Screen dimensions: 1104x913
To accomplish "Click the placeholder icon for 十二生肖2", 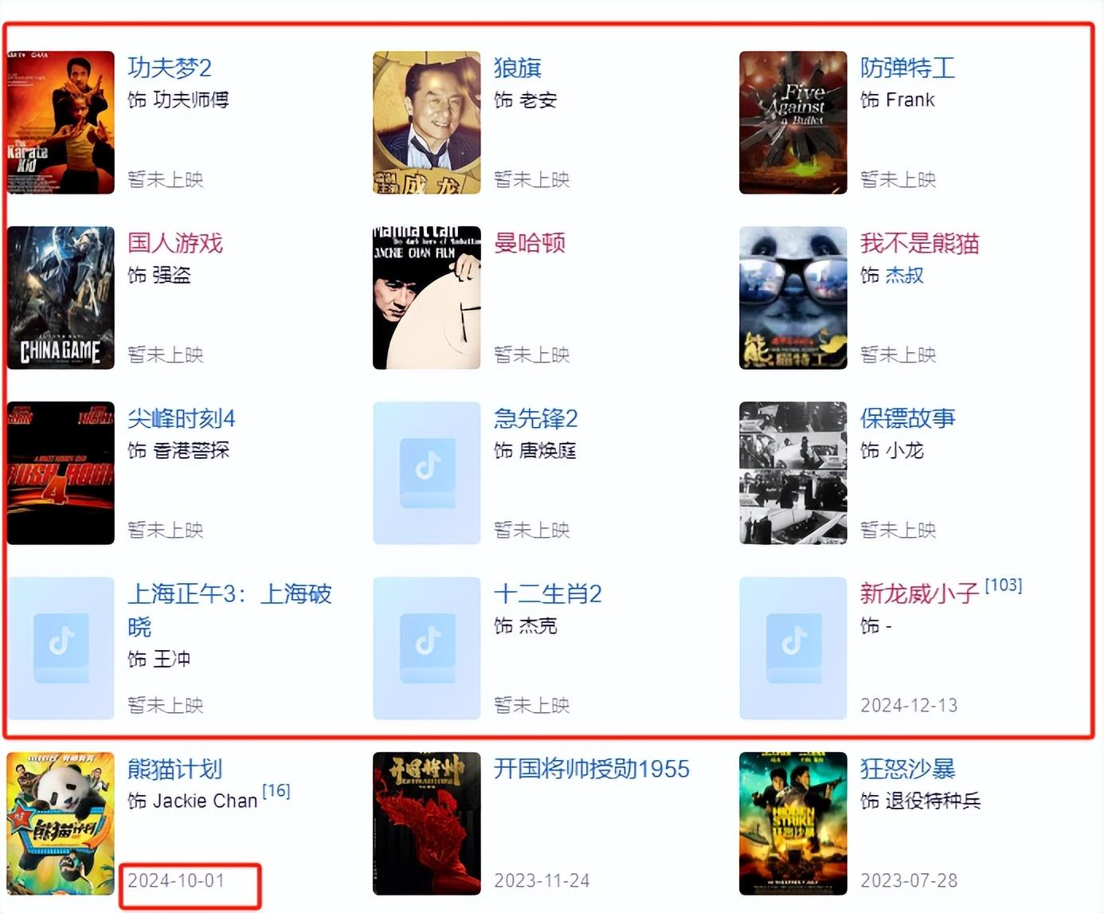I will coord(427,649).
